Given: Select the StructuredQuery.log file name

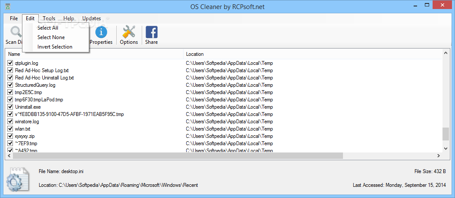Looking at the screenshot, I should 35,85.
